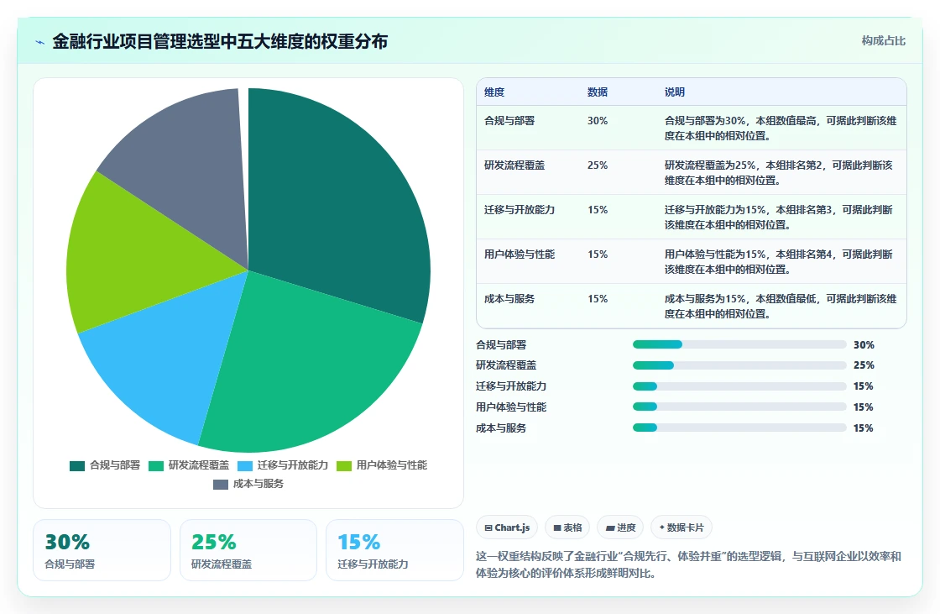Screen dimensions: 940x614
Task: Click description starting 成本与服务为15%
Action: pos(781,306)
